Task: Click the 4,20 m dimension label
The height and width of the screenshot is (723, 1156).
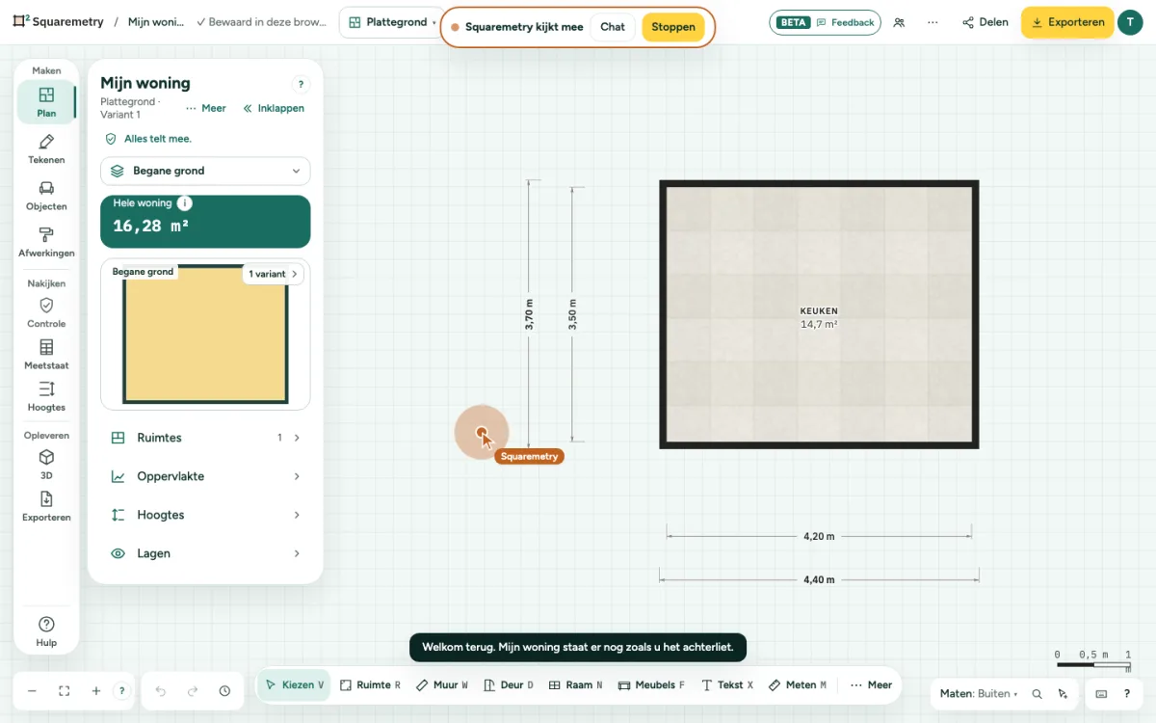Action: tap(819, 537)
